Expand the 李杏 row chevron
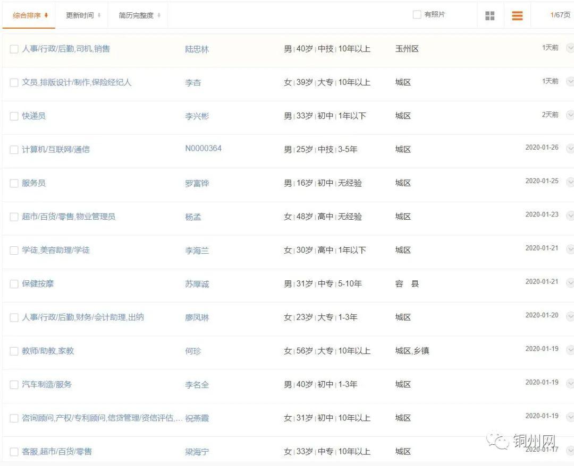Screen dimensions: 574x466 click(570, 82)
